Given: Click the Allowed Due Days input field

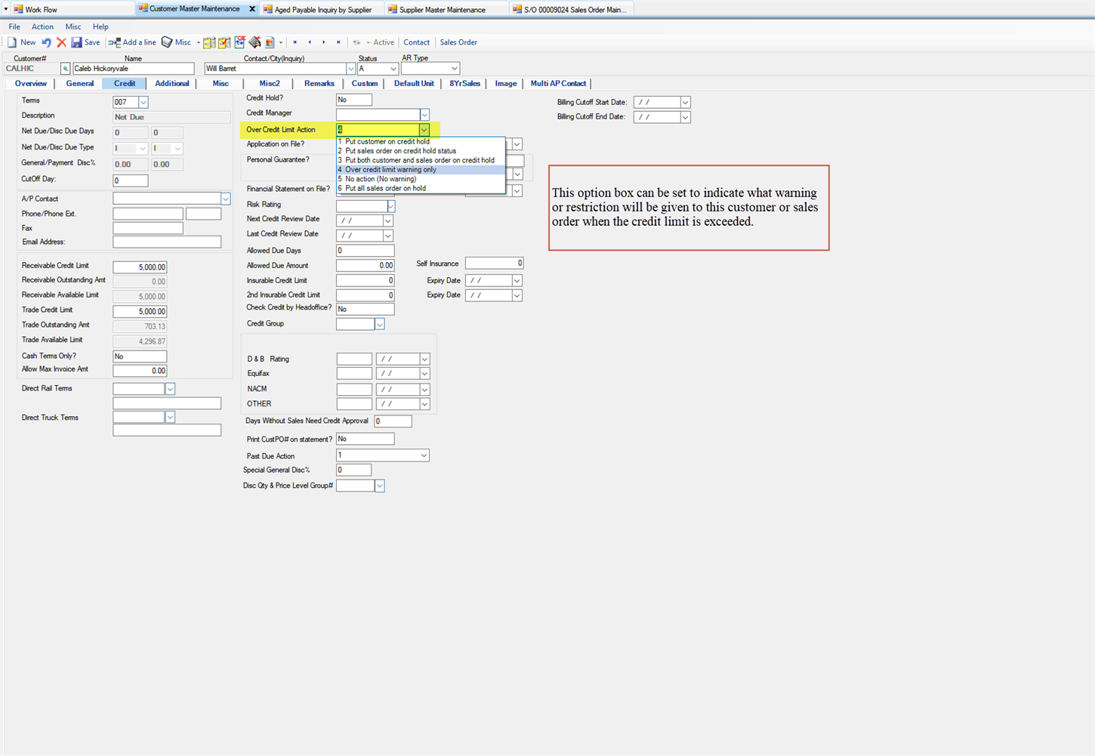Looking at the screenshot, I should tap(365, 250).
